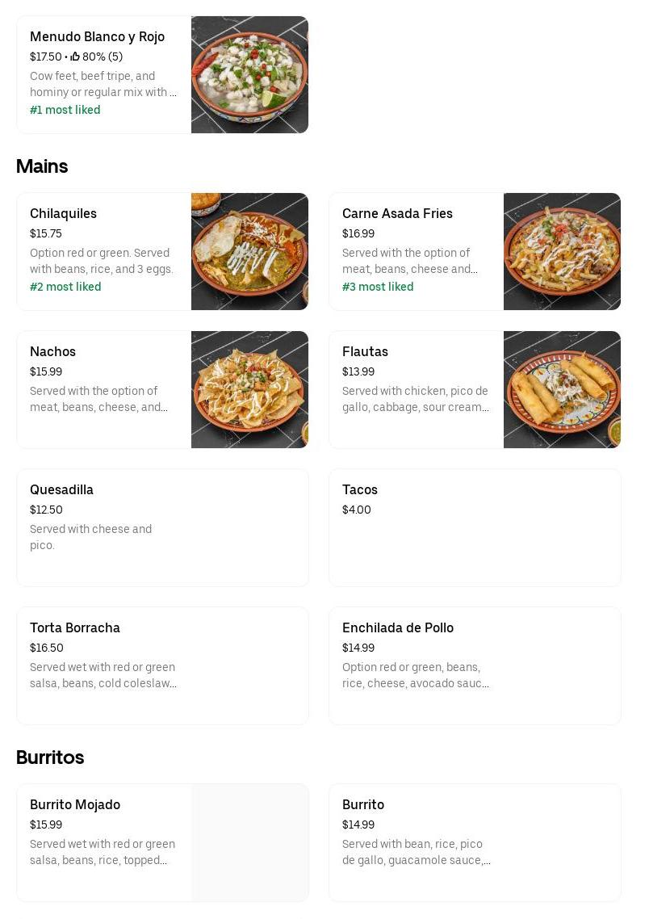Click the Flautas $13.99 price

coord(358,371)
